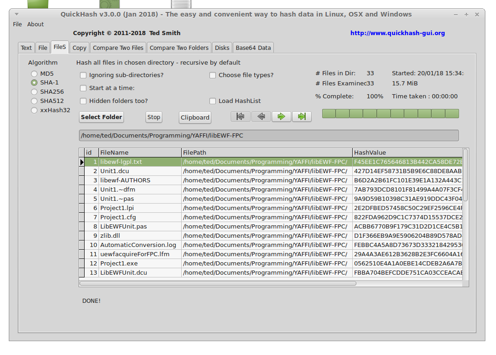This screenshot has height=355, width=496.
Task: Open the File menu
Action: pos(18,24)
